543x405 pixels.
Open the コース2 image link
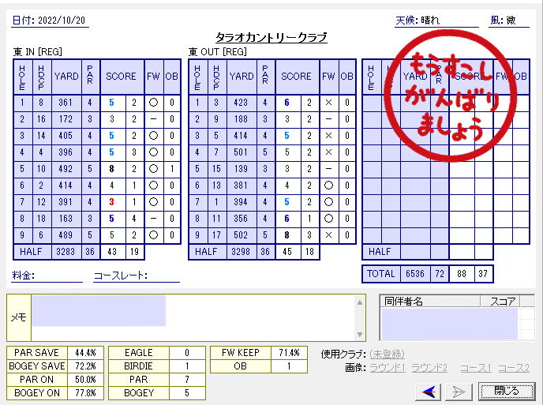pos(514,368)
